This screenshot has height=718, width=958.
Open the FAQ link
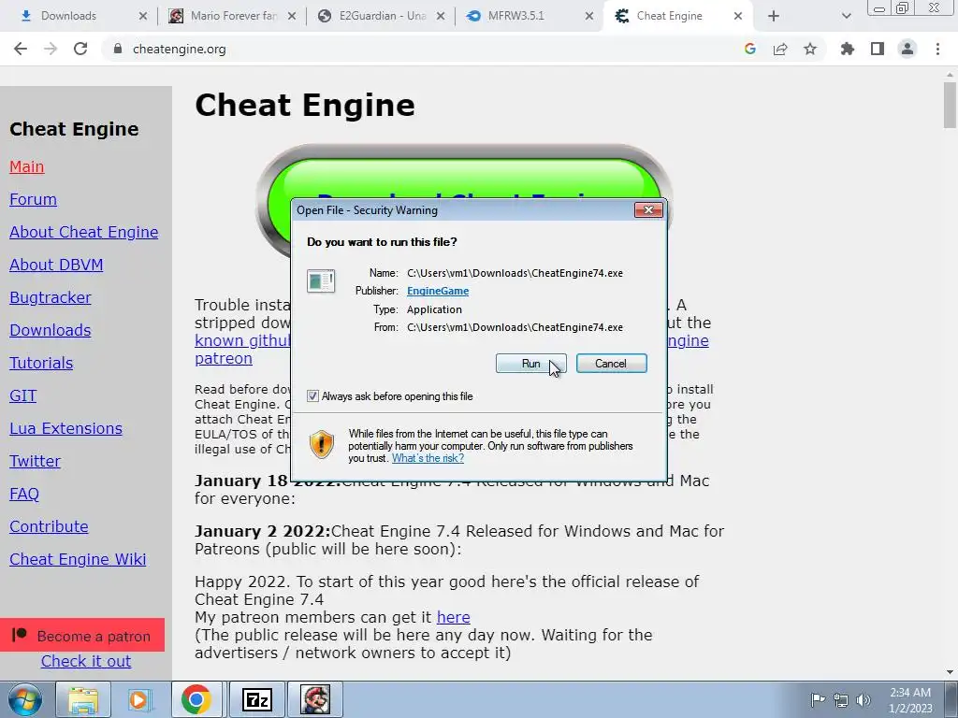tap(24, 494)
